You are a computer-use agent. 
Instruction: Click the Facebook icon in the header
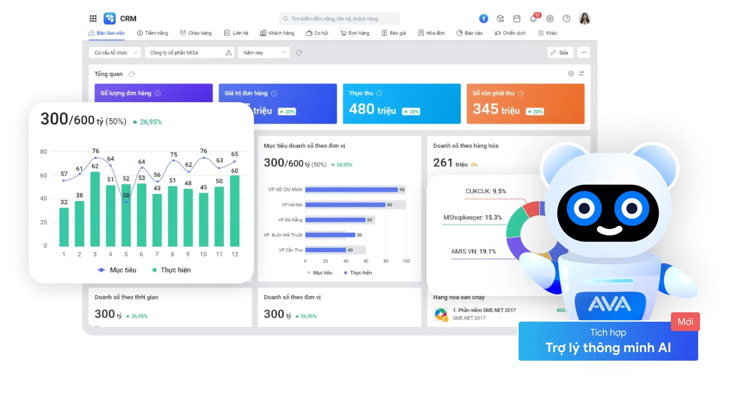coord(484,19)
